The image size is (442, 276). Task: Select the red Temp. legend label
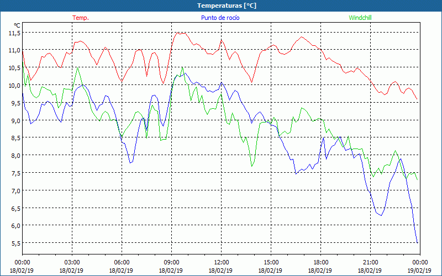pyautogui.click(x=81, y=18)
